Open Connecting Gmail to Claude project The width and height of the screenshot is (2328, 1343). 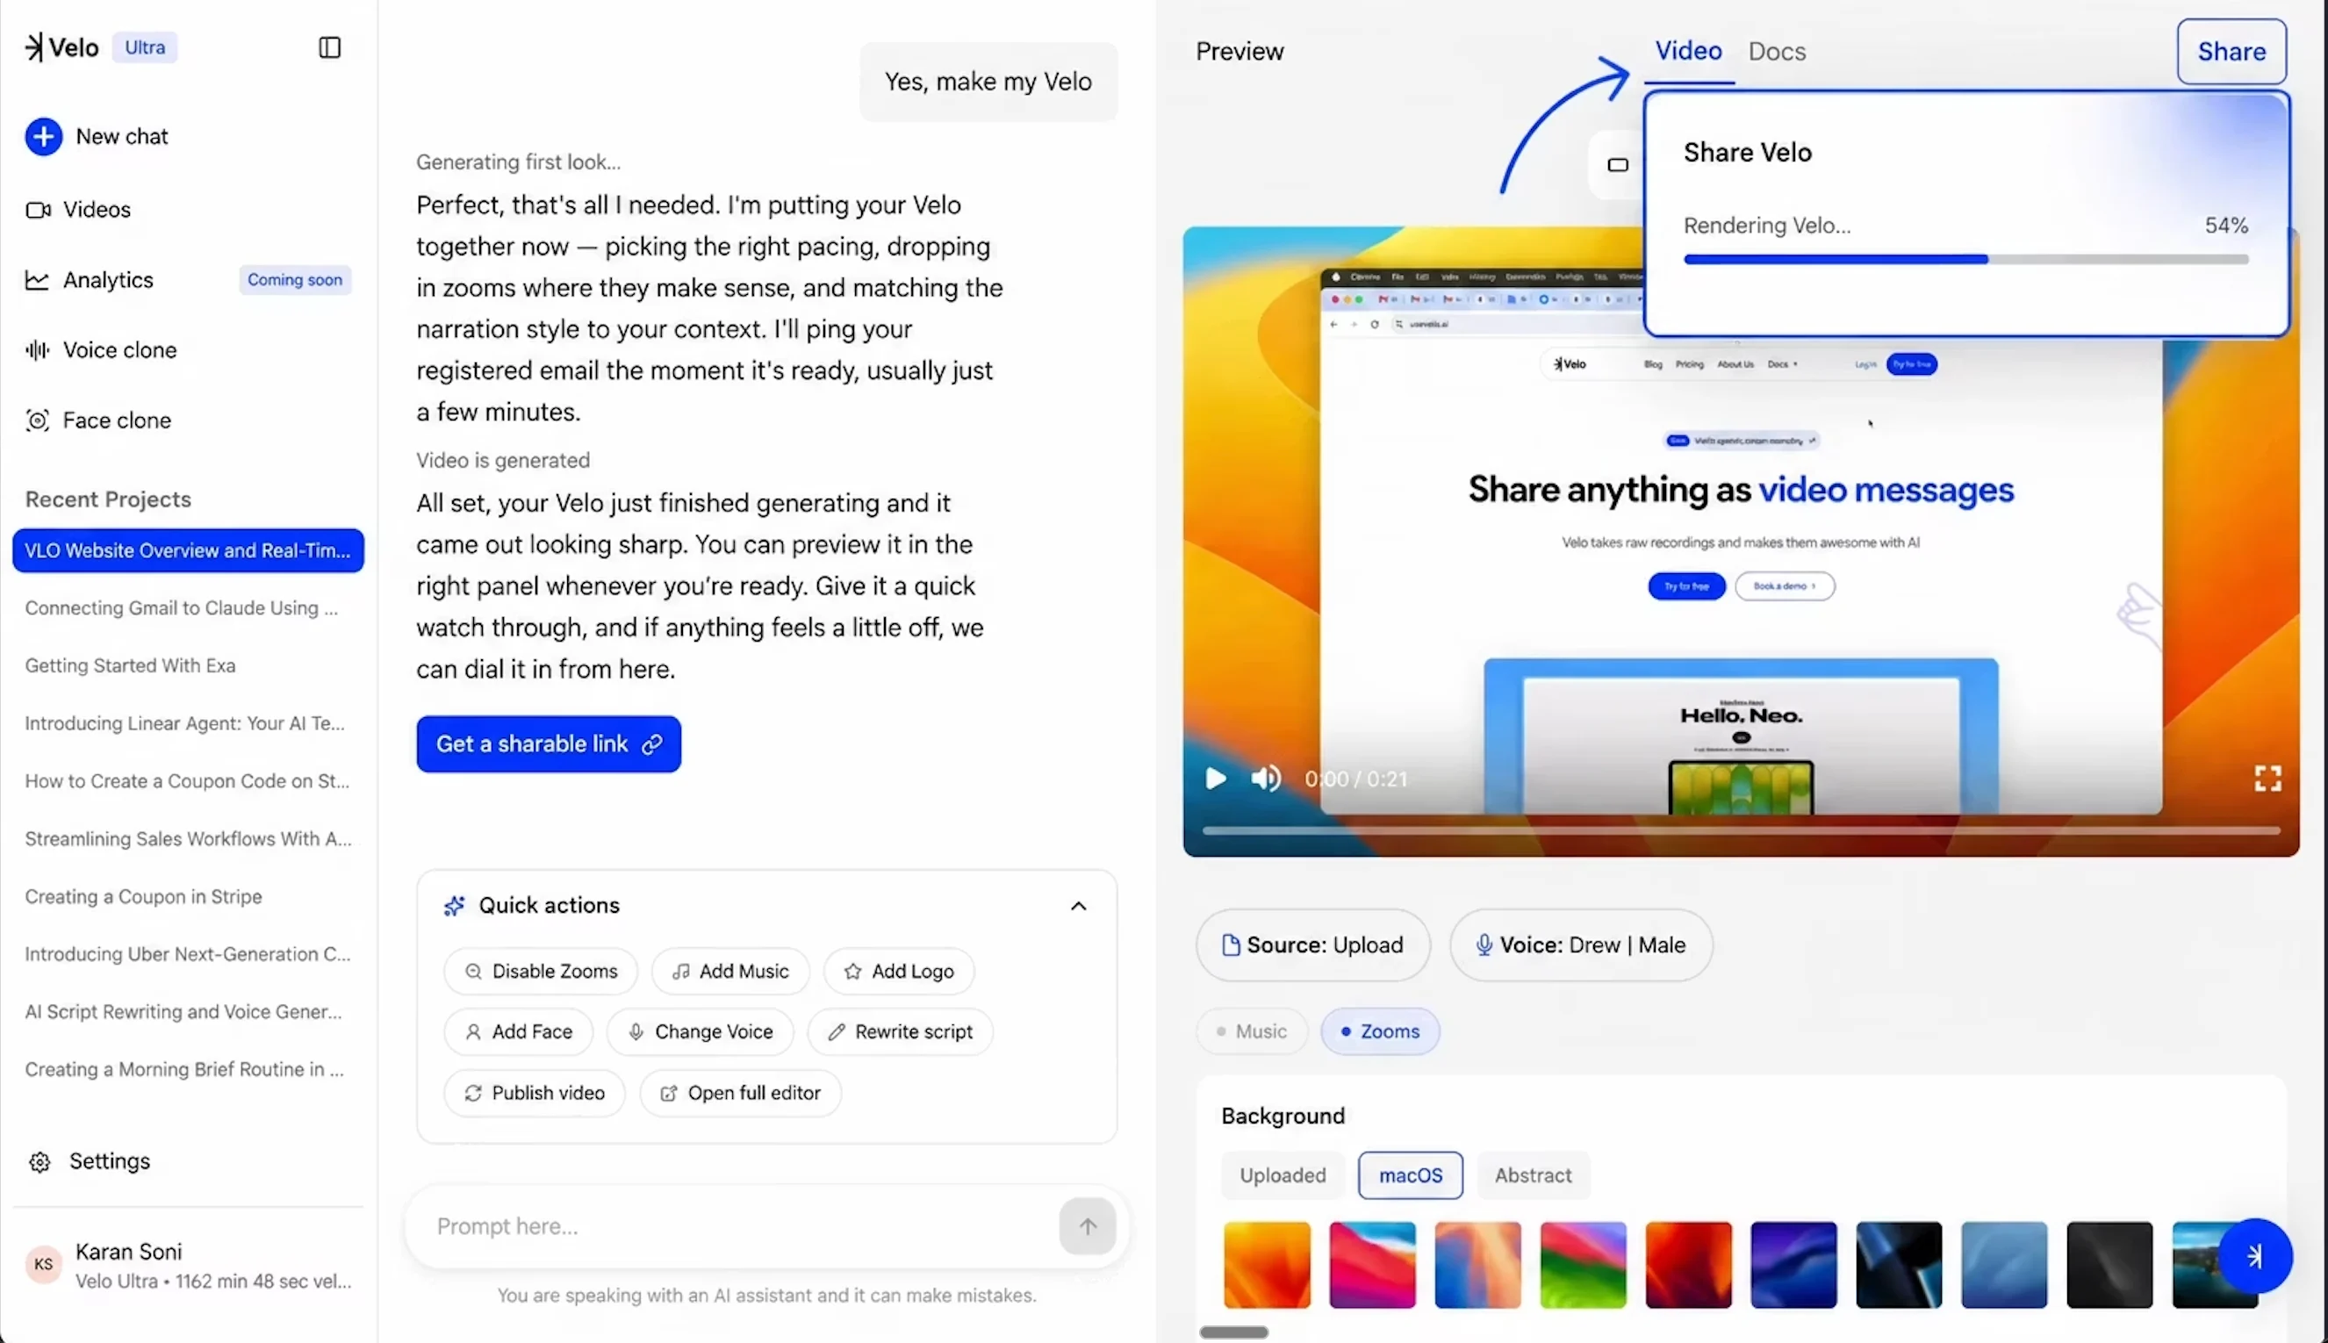(x=182, y=607)
